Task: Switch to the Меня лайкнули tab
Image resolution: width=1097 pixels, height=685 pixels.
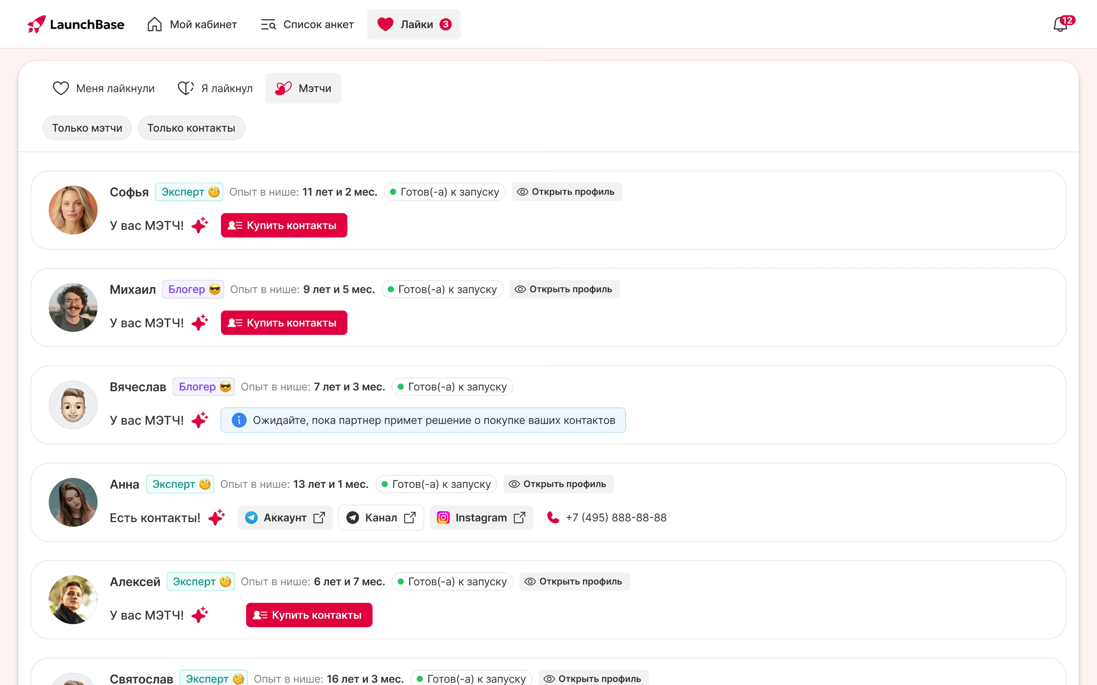Action: click(104, 88)
